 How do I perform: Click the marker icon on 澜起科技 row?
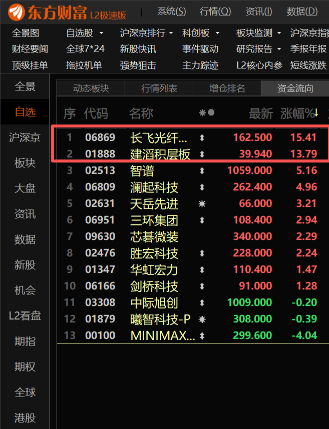click(202, 187)
